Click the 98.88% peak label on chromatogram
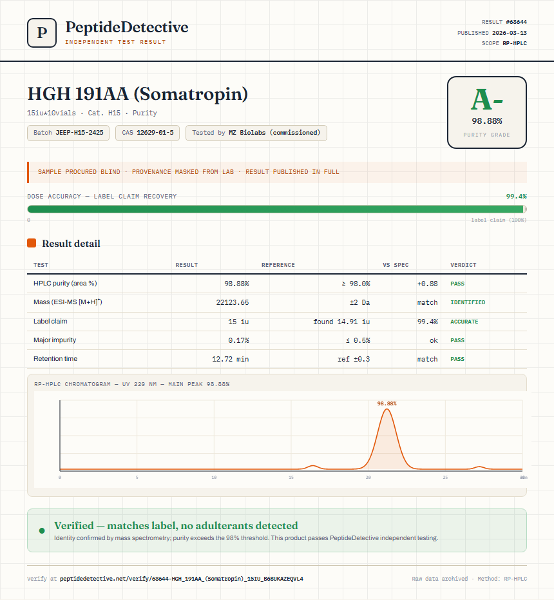Viewport: 554px width, 600px height. click(x=387, y=403)
